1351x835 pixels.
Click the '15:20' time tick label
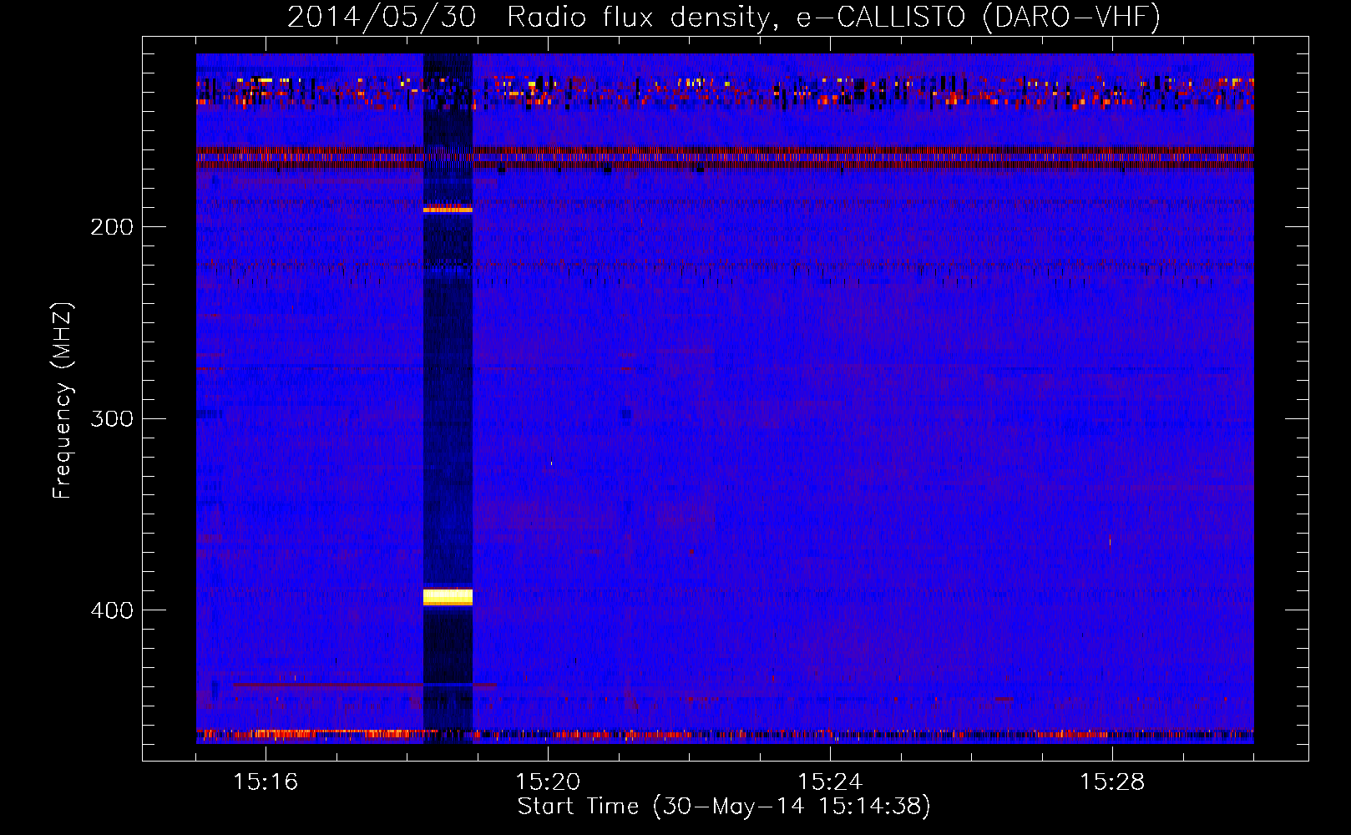click(x=548, y=782)
